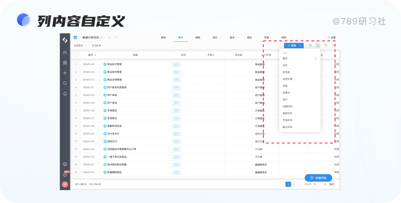Open the 打开 status of DEMO-40

pyautogui.click(x=176, y=172)
